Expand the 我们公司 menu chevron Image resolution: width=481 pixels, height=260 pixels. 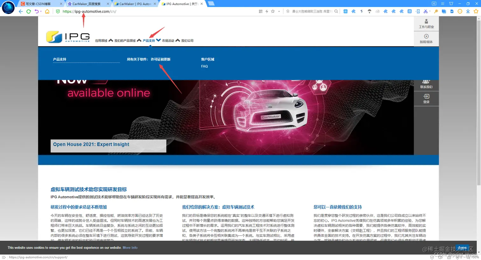click(x=178, y=40)
